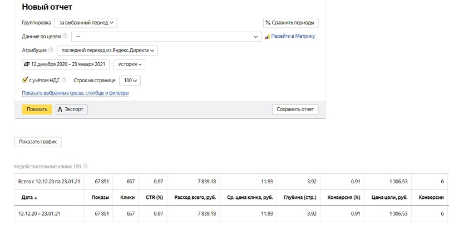
Task: Sort the table by the Клики column header
Action: (127, 198)
